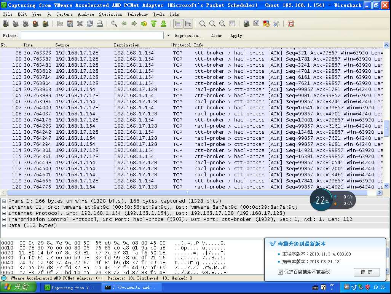Open the Statistics menu
The height and width of the screenshot is (294, 391).
coord(110,14)
